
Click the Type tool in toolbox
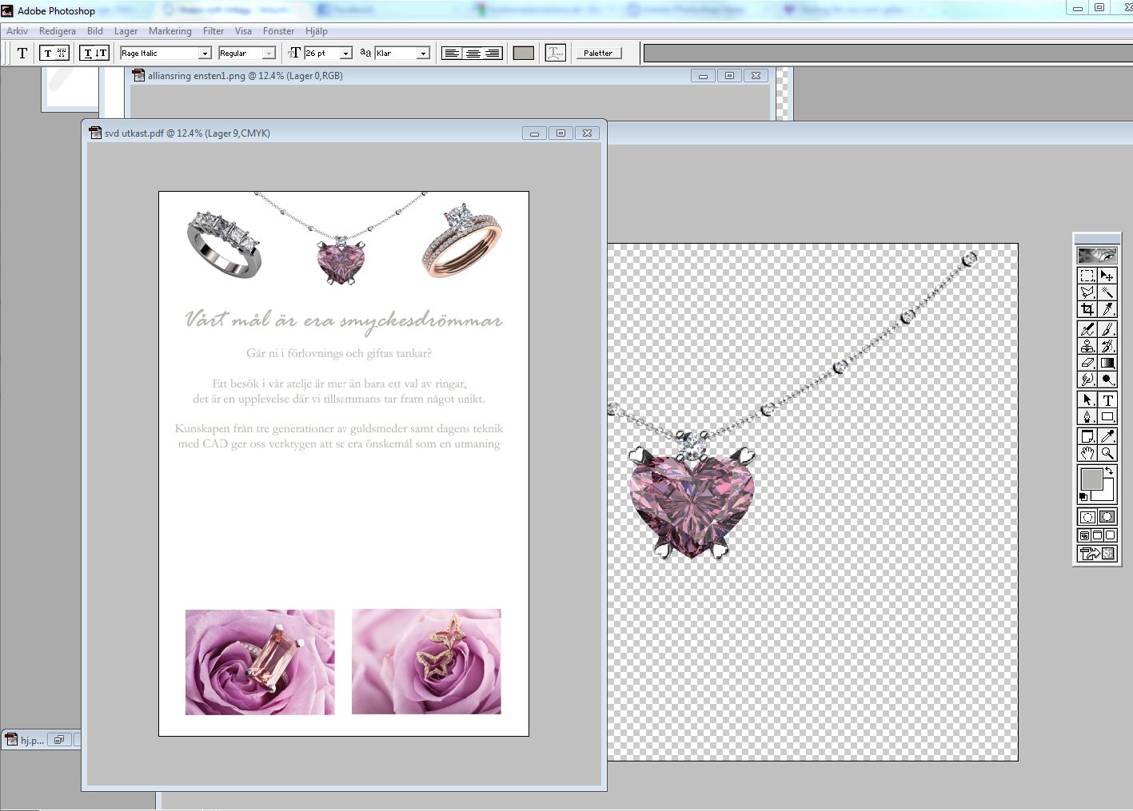tap(1107, 400)
